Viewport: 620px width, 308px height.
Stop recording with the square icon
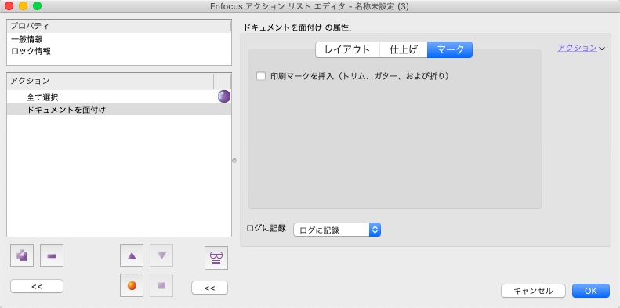(161, 285)
